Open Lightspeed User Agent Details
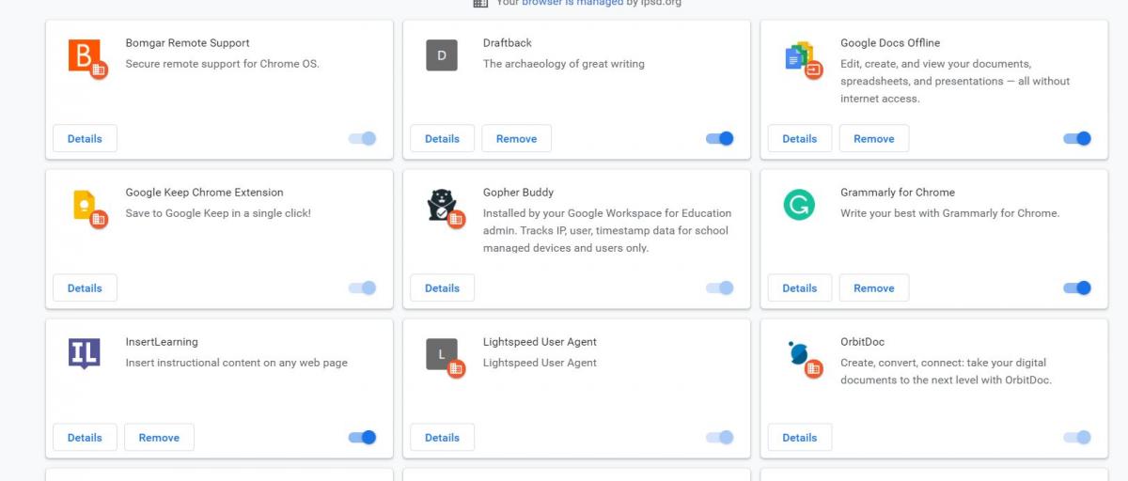The width and height of the screenshot is (1128, 481). [x=442, y=437]
